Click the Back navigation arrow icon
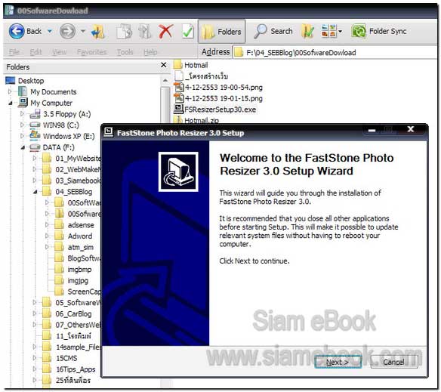Image resolution: width=441 pixels, height=392 pixels. pyautogui.click(x=17, y=31)
